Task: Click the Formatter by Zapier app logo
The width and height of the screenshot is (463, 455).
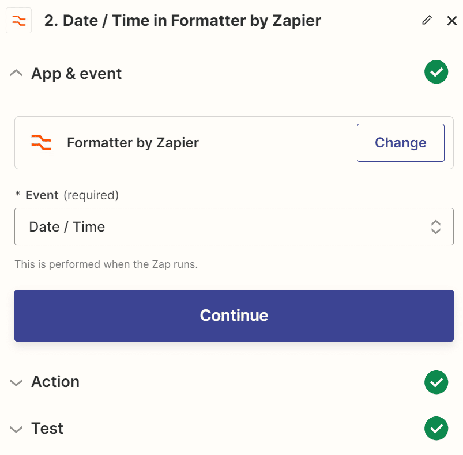Action: [x=42, y=143]
